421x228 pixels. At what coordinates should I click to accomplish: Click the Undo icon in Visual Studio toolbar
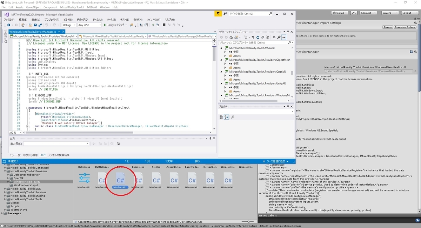tap(47, 25)
